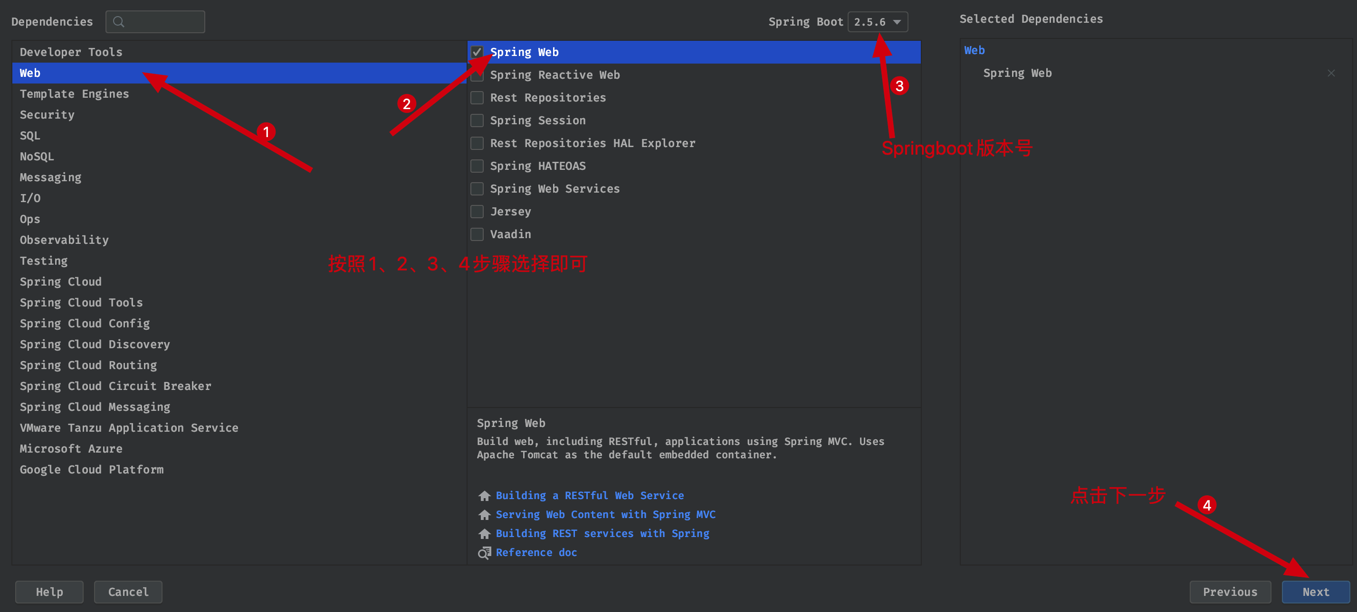Click the home icon beside Building REST services
The image size is (1357, 612).
[484, 533]
